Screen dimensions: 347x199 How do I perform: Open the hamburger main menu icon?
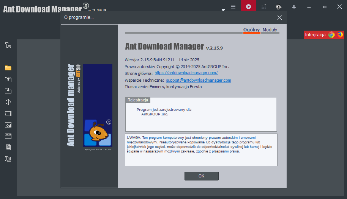coord(233,6)
